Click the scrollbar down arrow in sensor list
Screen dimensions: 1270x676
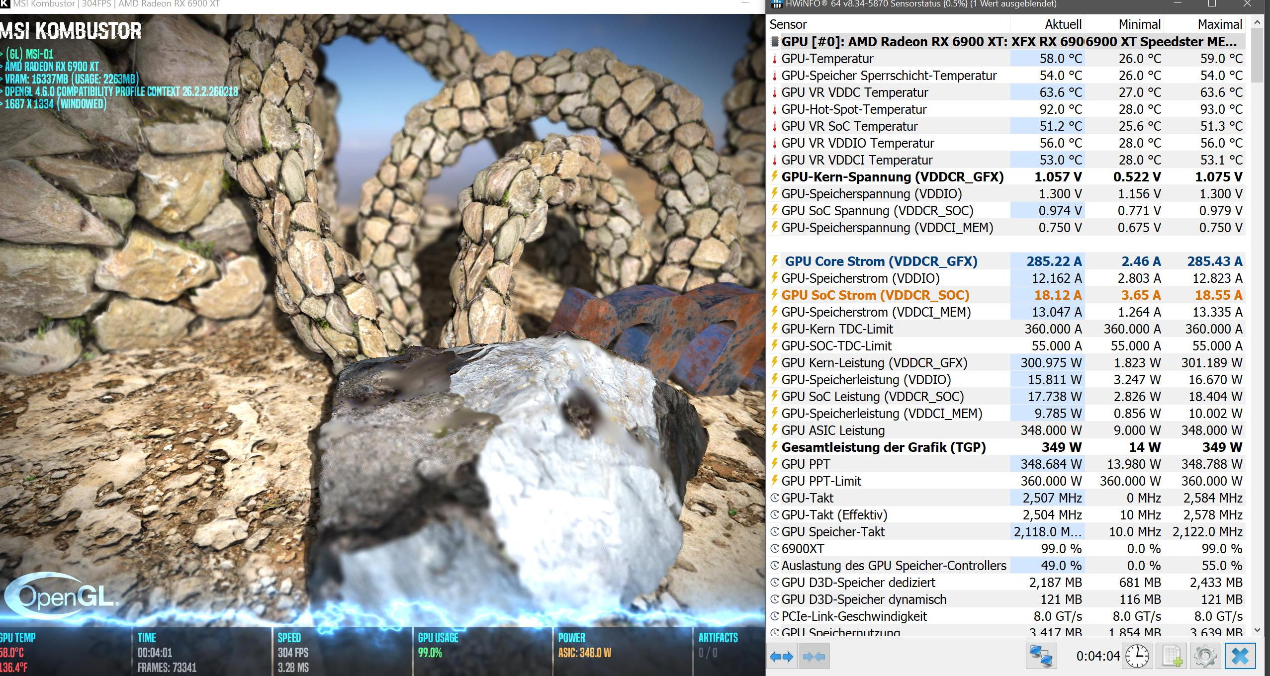click(1257, 630)
